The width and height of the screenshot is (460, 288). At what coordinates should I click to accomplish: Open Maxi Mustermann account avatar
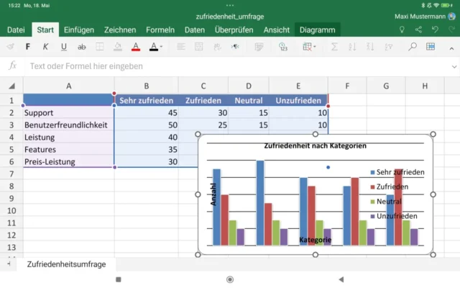452,16
